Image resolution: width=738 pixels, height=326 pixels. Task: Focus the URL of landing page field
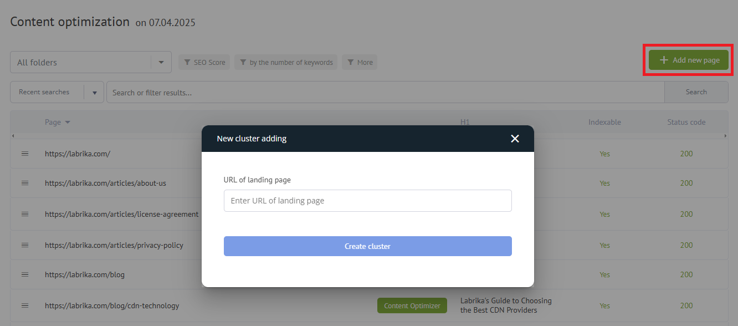pyautogui.click(x=367, y=201)
